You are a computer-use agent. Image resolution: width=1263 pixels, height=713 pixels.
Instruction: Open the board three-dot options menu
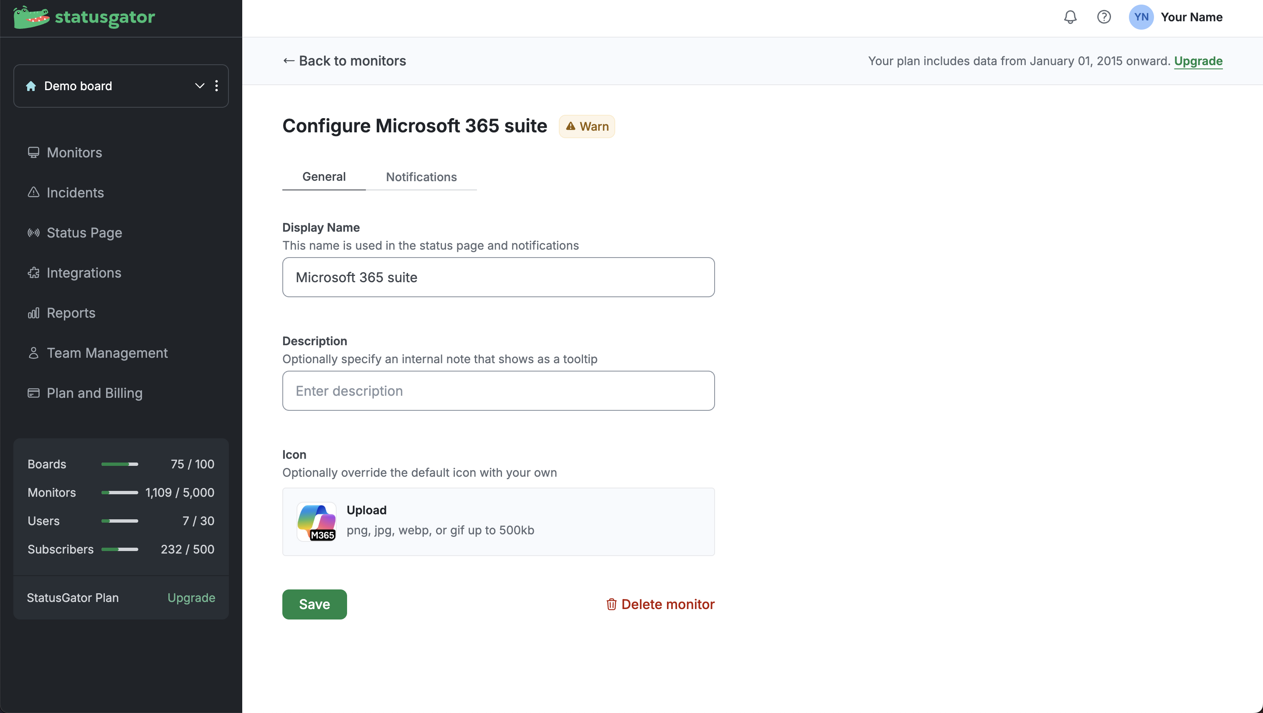[x=217, y=86]
